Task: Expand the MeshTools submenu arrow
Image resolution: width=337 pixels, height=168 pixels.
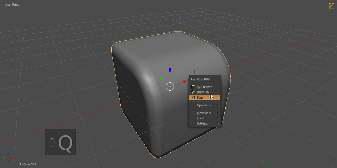Action: point(218,113)
